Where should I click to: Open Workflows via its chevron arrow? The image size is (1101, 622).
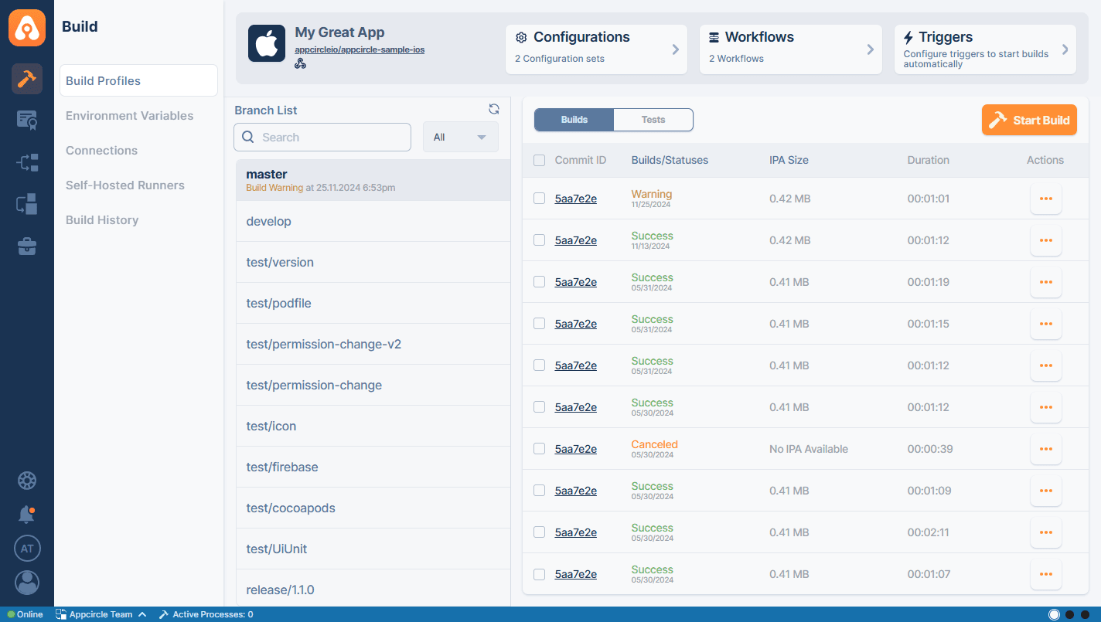click(870, 49)
